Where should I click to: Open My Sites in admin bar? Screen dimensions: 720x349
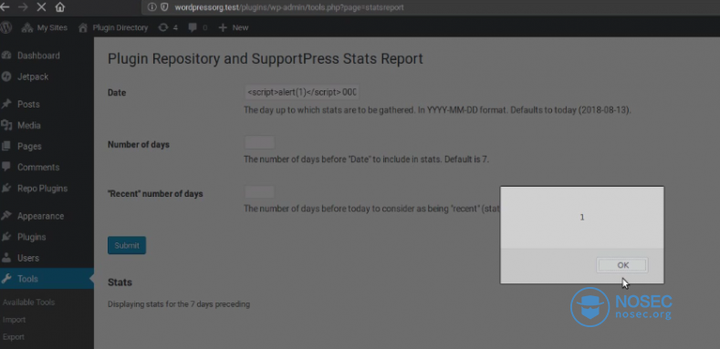45,27
